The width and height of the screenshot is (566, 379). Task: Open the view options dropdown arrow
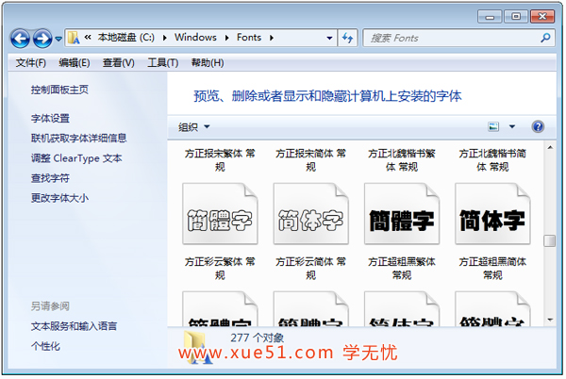512,126
